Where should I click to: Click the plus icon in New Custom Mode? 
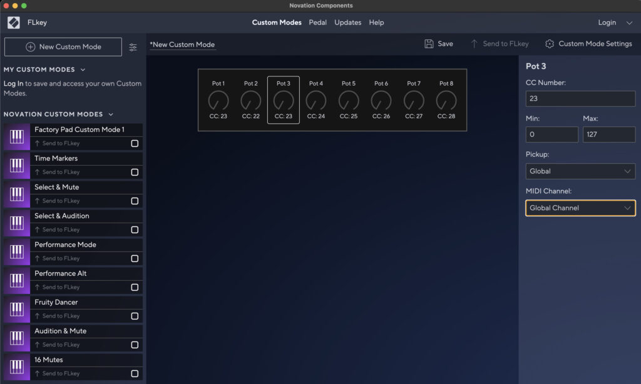30,47
